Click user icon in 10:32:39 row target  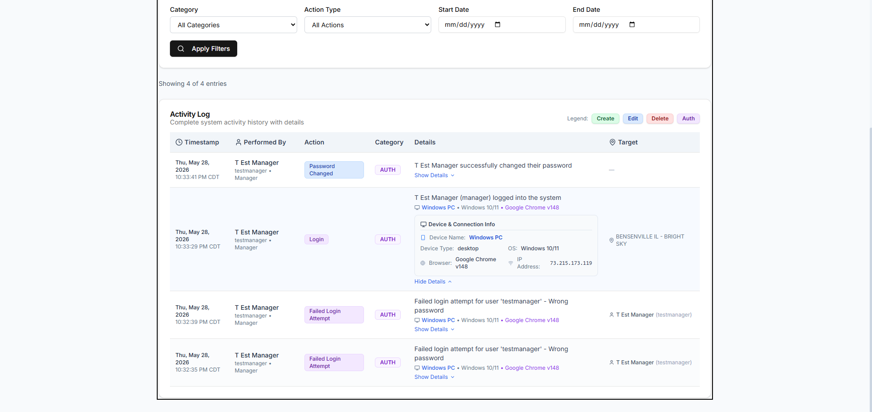(612, 315)
